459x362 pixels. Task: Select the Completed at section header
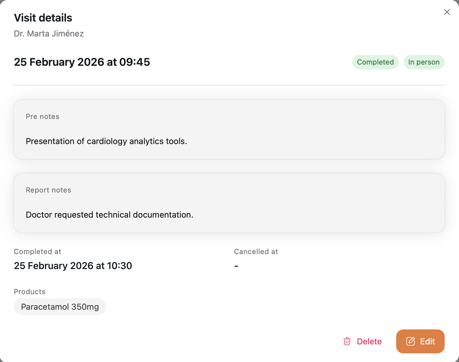tap(37, 251)
